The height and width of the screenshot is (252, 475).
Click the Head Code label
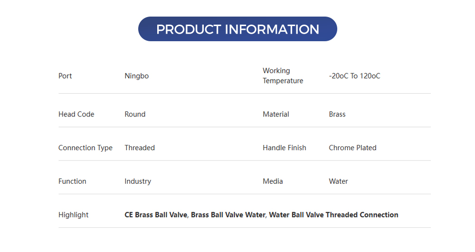76,114
